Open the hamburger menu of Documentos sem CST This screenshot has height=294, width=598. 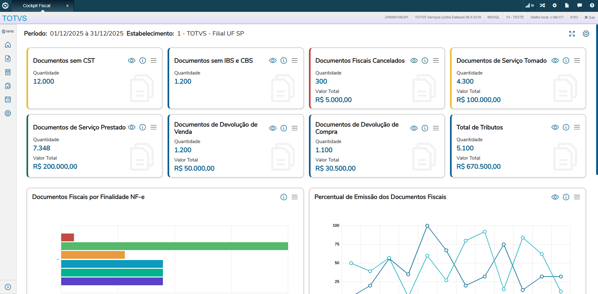pyautogui.click(x=154, y=60)
